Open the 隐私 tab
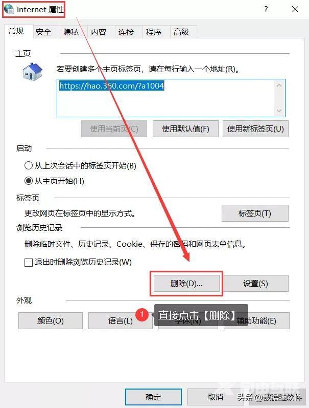The width and height of the screenshot is (309, 408). (x=71, y=32)
